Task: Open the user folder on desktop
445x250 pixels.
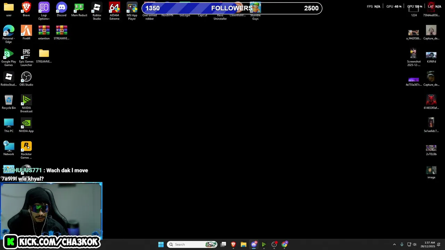Action: point(9,9)
